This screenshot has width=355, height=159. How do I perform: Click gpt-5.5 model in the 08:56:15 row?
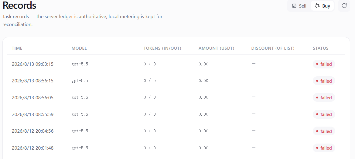click(x=80, y=81)
